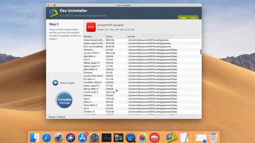Open System Preferences gear in the Dock
Viewport: 255px width, 143px height.
[x=94, y=137]
